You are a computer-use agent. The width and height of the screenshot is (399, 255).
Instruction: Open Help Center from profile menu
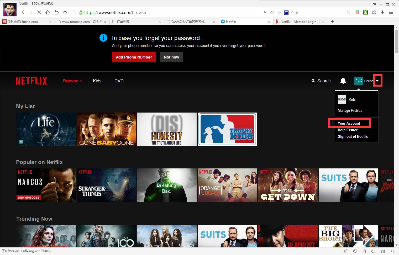(x=348, y=130)
